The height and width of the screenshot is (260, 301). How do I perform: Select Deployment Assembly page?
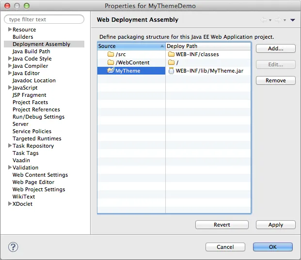42,44
